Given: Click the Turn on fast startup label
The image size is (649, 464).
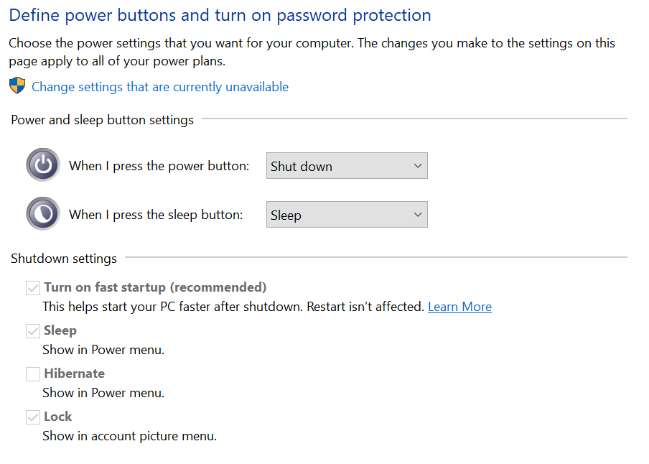Looking at the screenshot, I should pyautogui.click(x=155, y=287).
